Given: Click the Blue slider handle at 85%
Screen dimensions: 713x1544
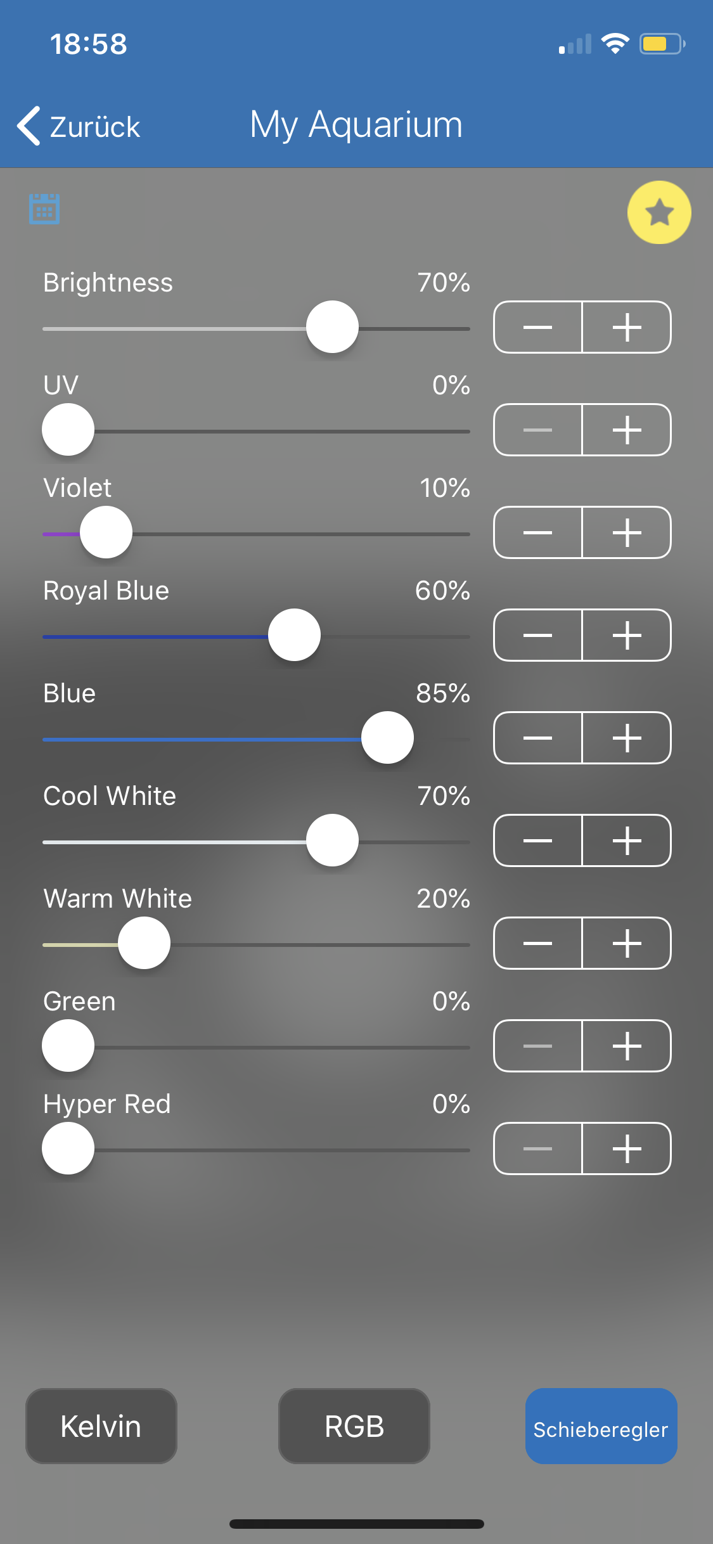Looking at the screenshot, I should coord(387,738).
